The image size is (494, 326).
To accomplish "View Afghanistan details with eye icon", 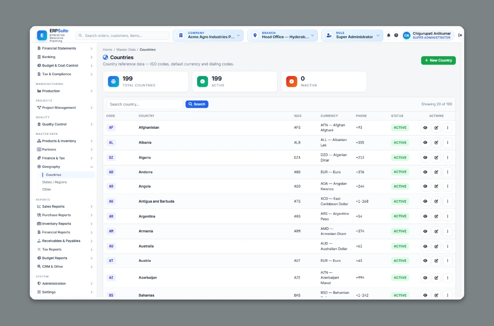I will (x=425, y=128).
